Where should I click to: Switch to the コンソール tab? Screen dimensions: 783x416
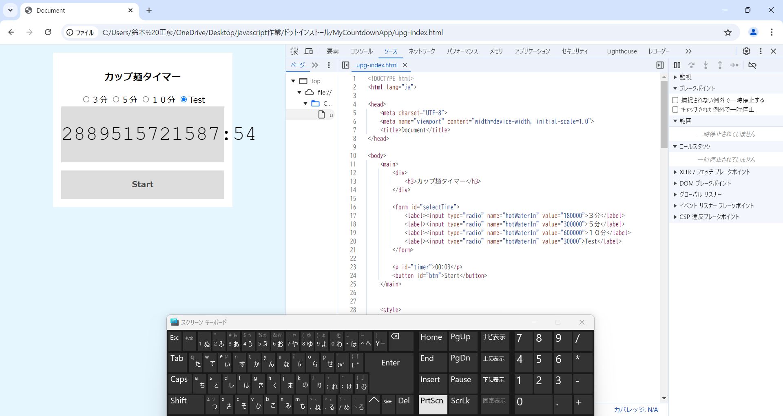(x=361, y=51)
